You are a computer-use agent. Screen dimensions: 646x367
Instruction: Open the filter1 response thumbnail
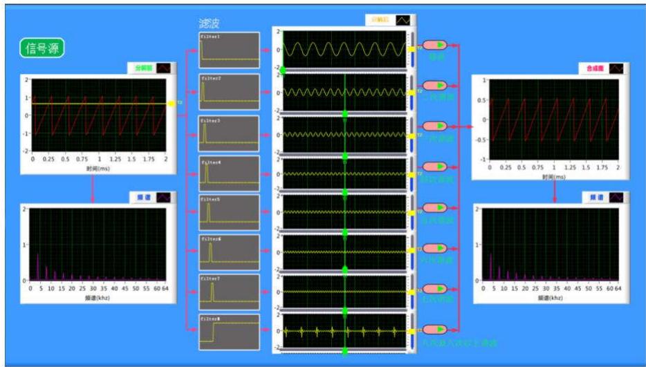point(229,50)
